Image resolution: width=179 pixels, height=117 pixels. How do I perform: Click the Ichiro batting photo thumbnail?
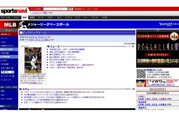click(x=33, y=60)
